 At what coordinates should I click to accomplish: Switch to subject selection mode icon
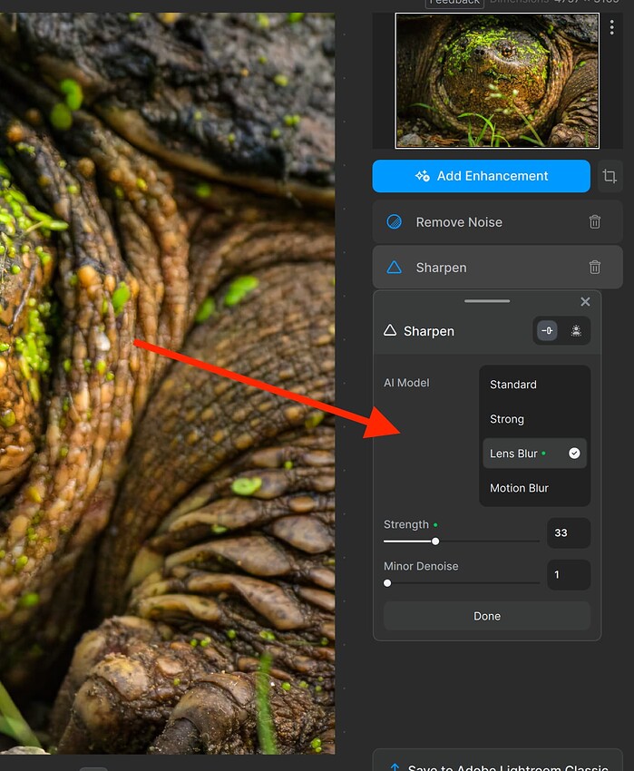(x=576, y=331)
